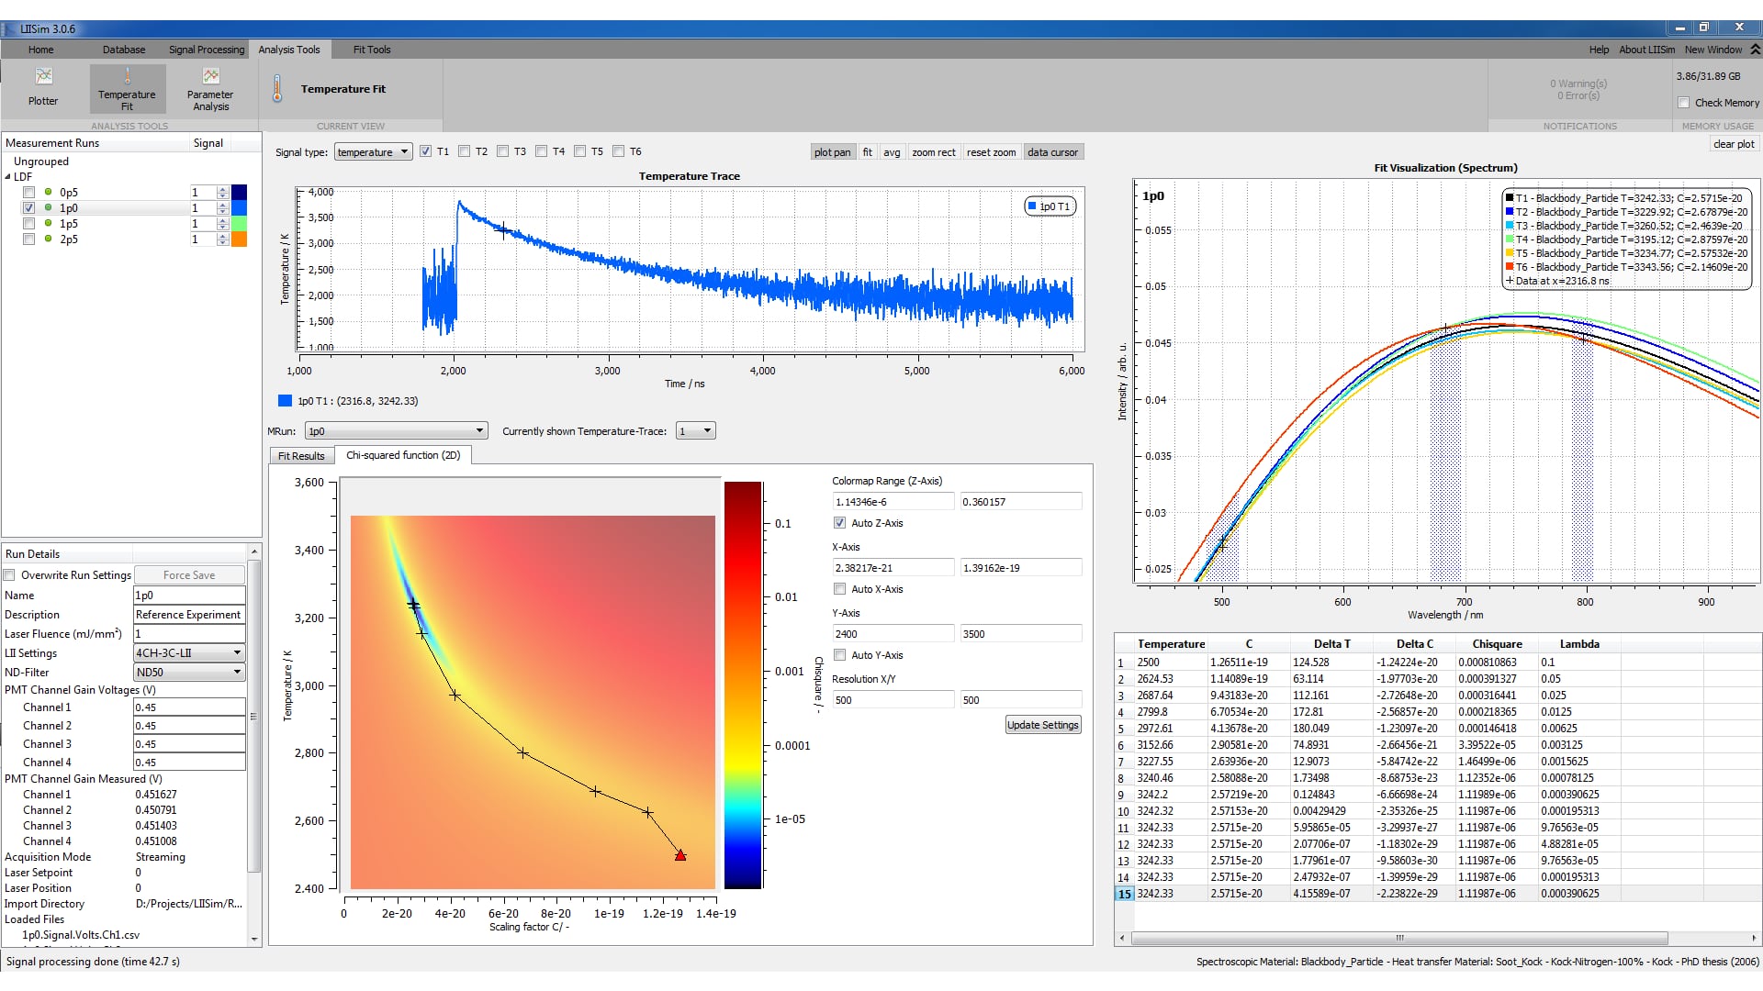Select the Temperature Fit tool icon

click(x=127, y=77)
